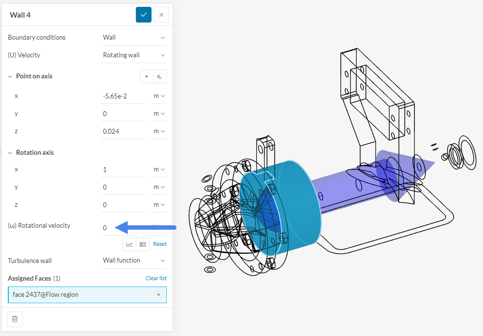The image size is (483, 336).
Task: Open the rotational velocity graph input icon
Action: (129, 244)
